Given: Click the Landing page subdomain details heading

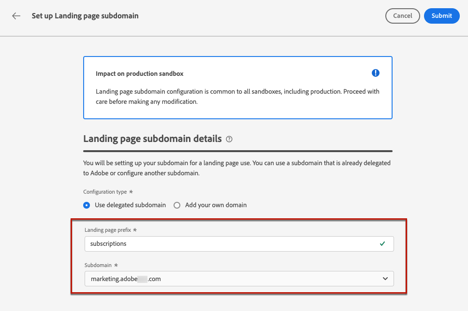Looking at the screenshot, I should [152, 139].
